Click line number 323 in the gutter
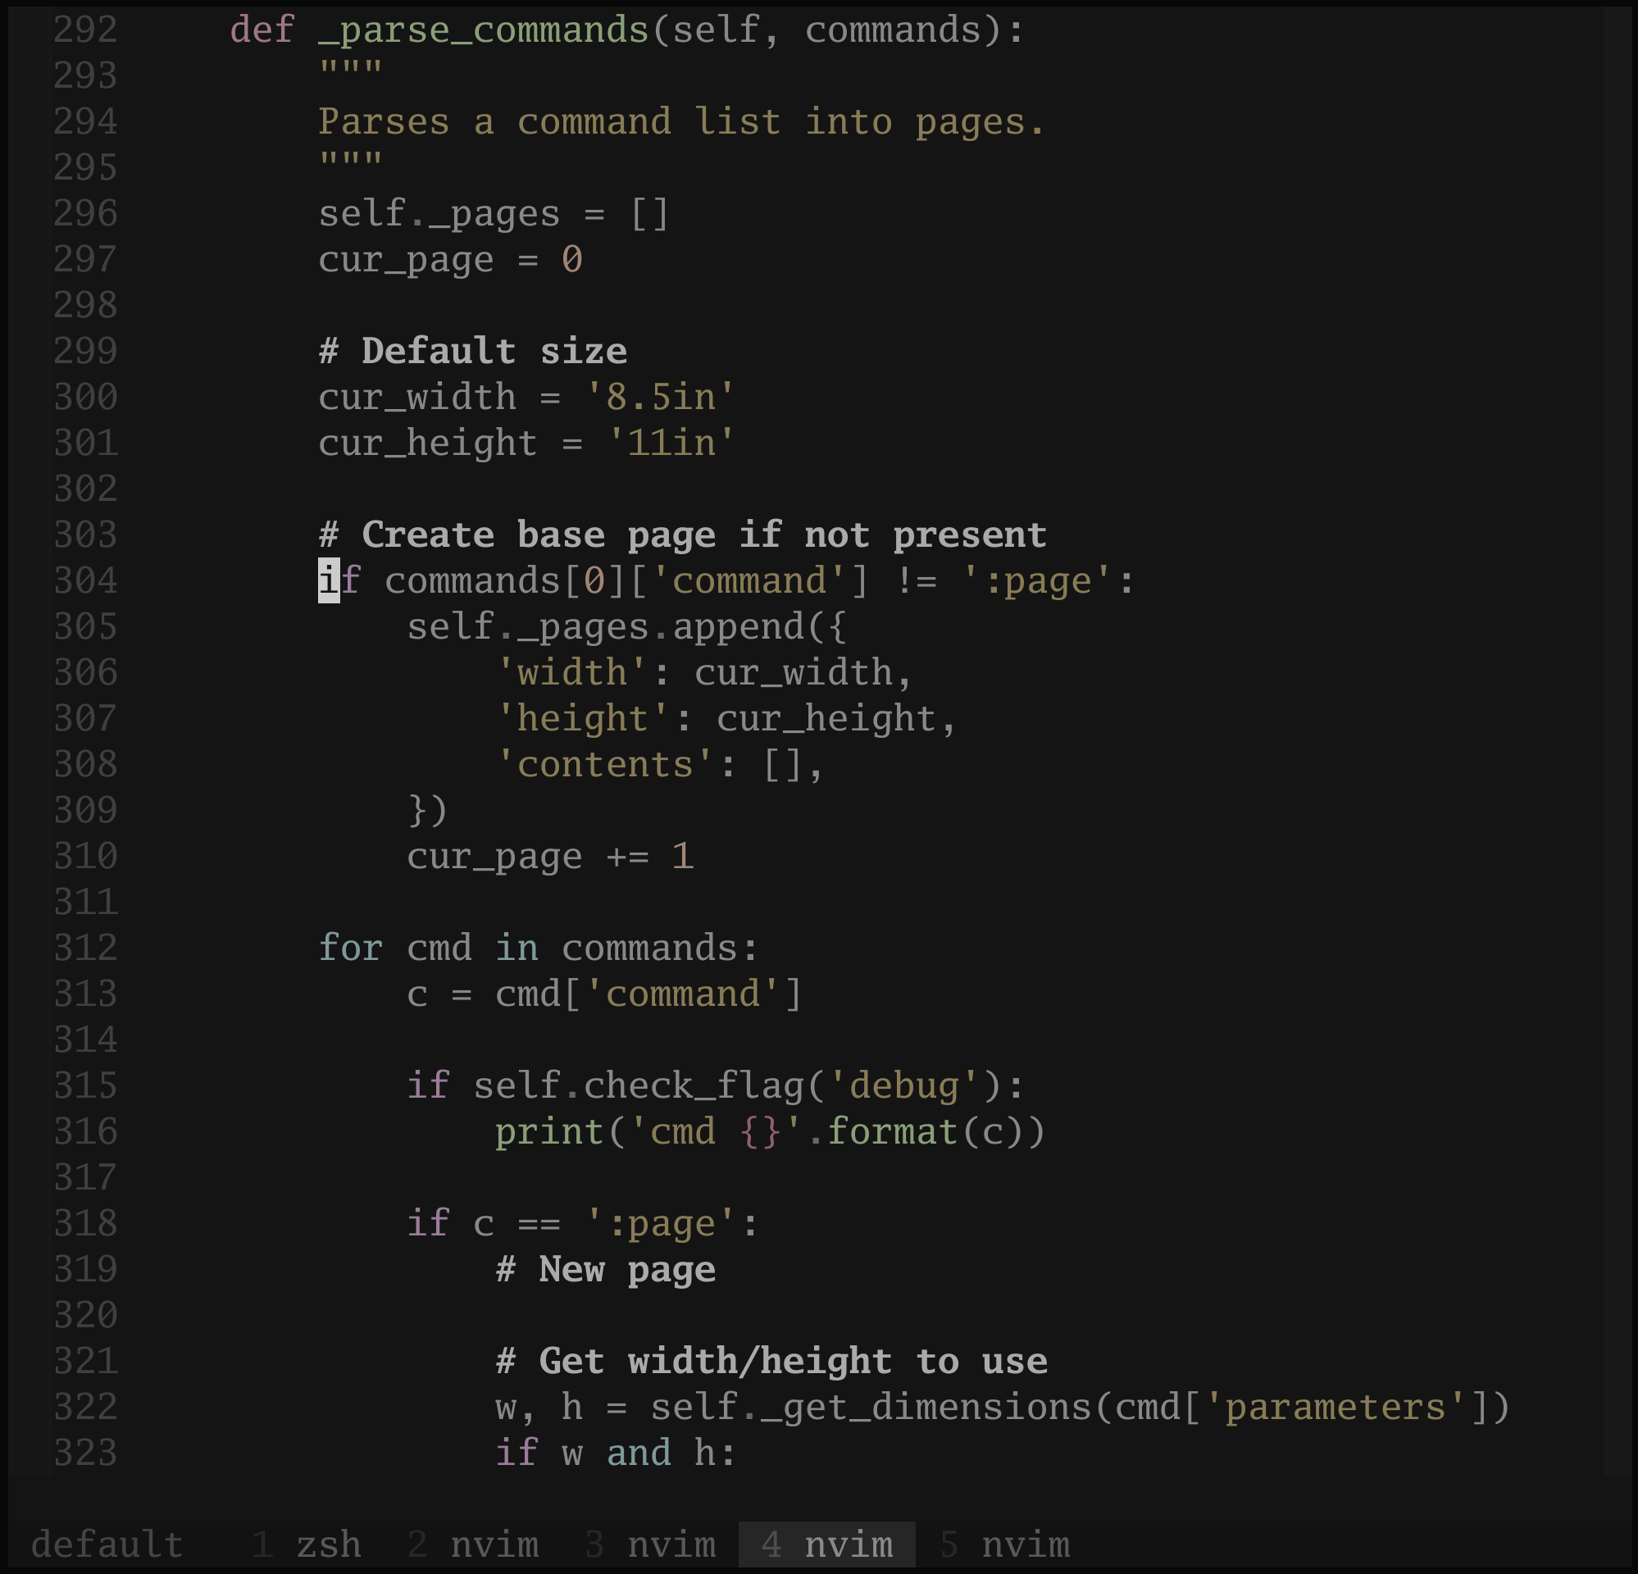Image resolution: width=1638 pixels, height=1574 pixels. [85, 1453]
